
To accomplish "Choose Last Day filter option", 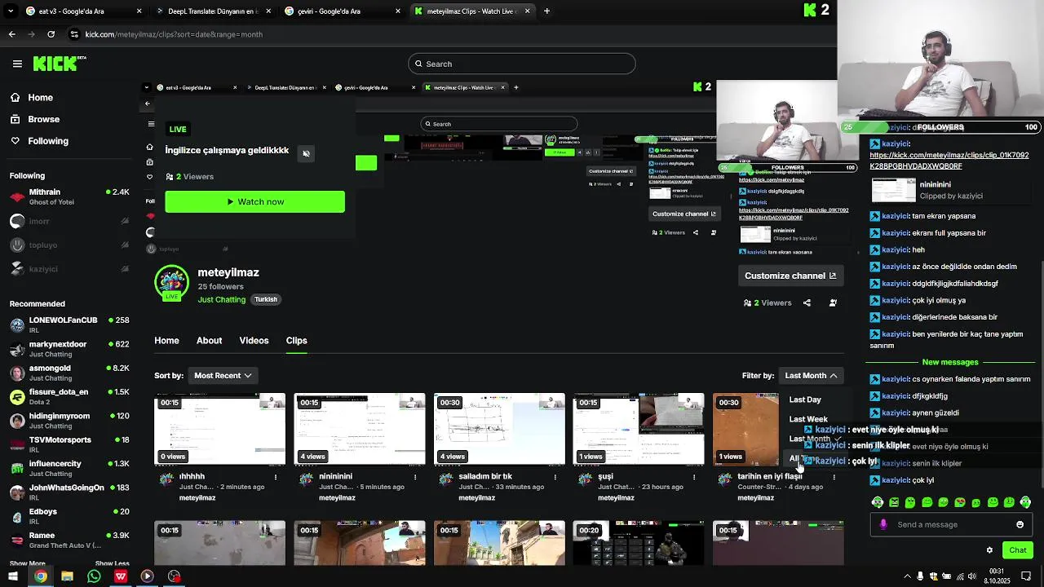I will [x=805, y=399].
